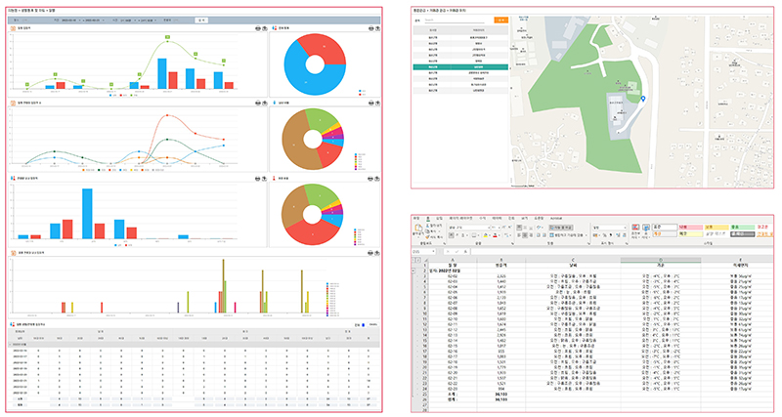The image size is (782, 417).
Task: Open the Insert tab in the Excel ribbon
Action: pos(440,218)
